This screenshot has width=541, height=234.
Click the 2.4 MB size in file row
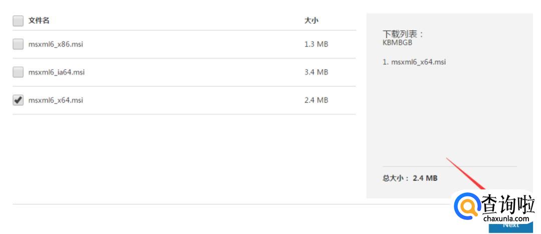[316, 100]
